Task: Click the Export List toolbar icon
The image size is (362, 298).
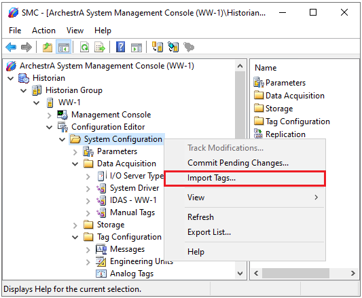Action: (x=100, y=48)
